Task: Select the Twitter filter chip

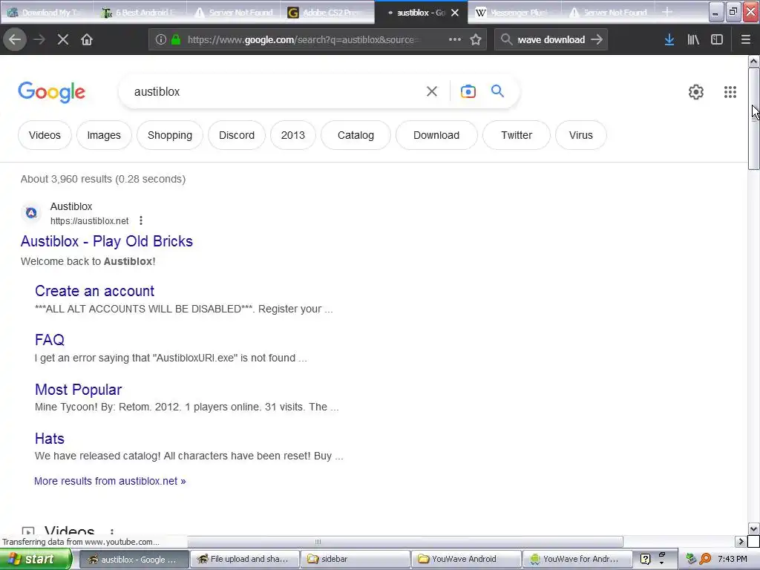Action: (x=517, y=135)
